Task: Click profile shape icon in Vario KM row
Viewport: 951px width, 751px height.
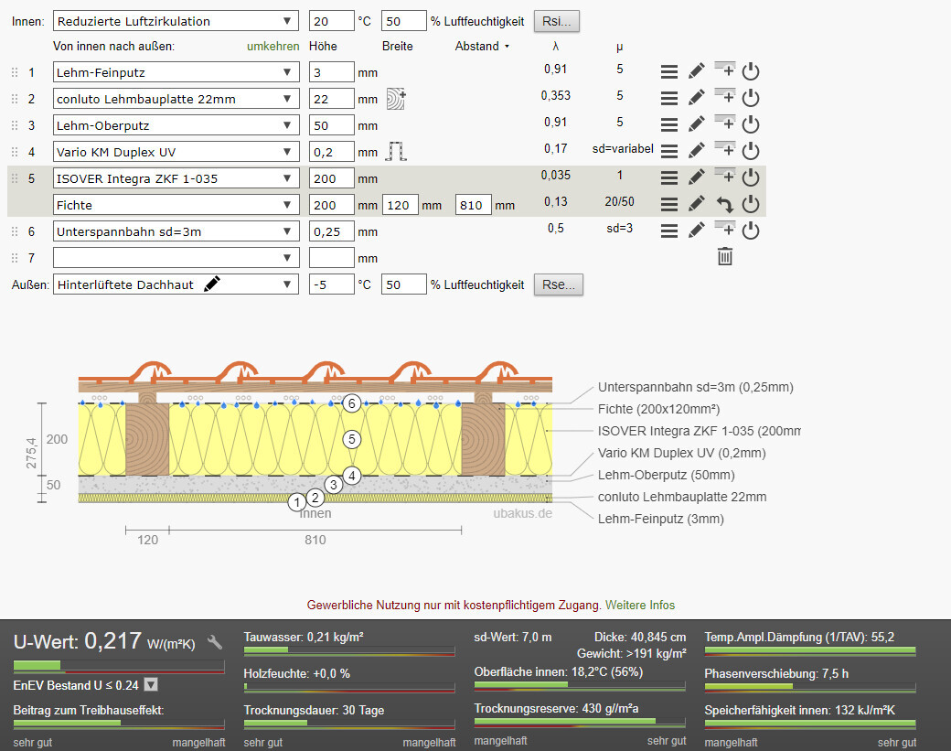Action: [x=396, y=152]
